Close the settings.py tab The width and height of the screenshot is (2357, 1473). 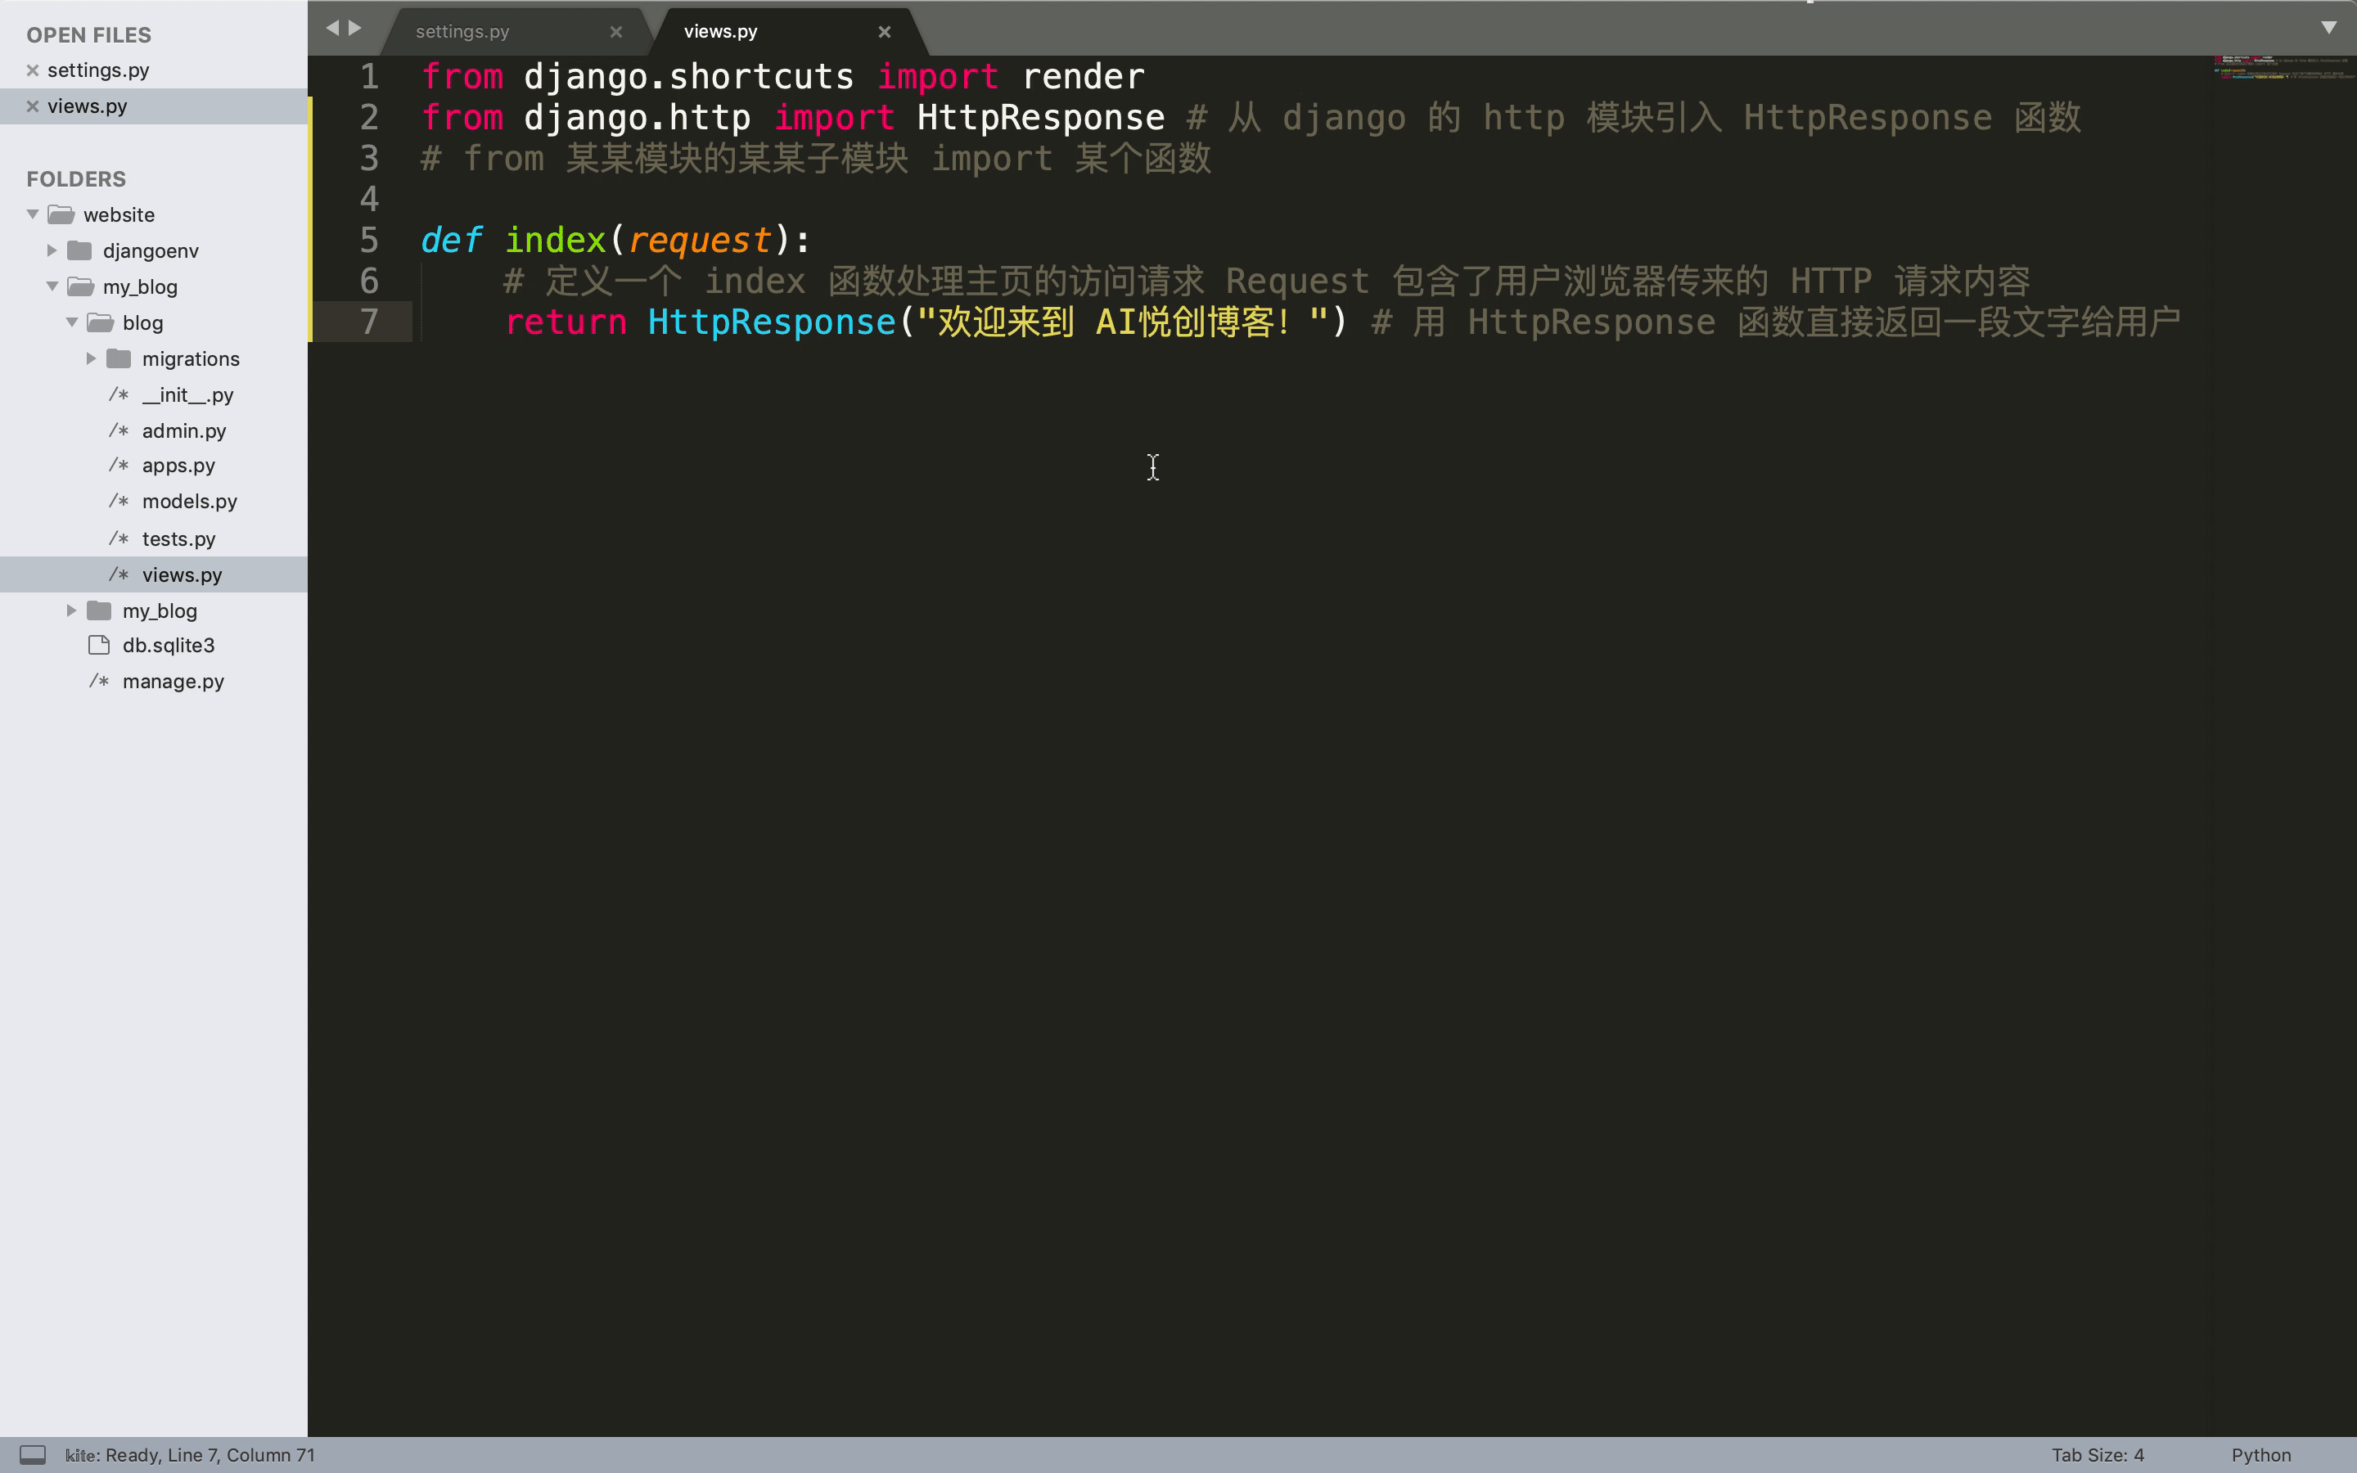[615, 32]
